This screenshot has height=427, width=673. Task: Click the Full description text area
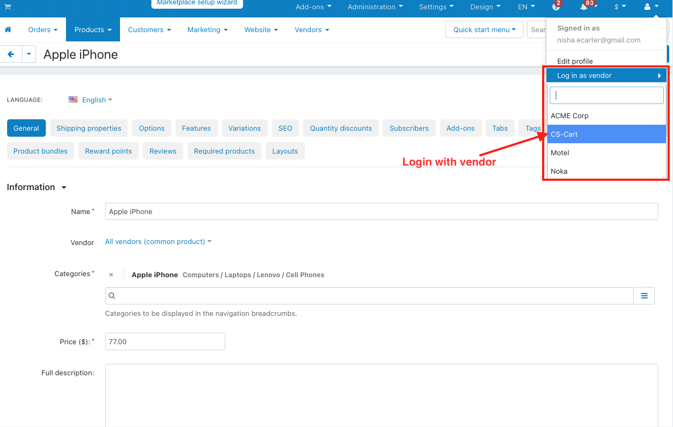pos(381,395)
